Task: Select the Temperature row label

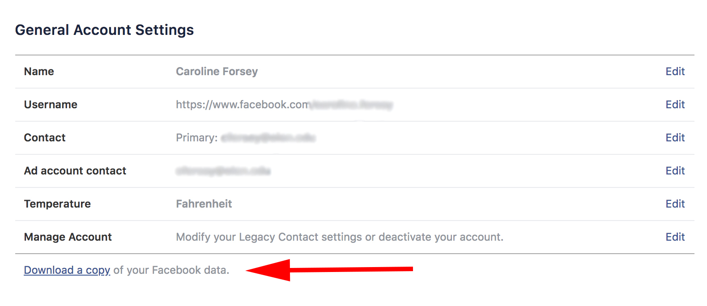Action: 57,204
